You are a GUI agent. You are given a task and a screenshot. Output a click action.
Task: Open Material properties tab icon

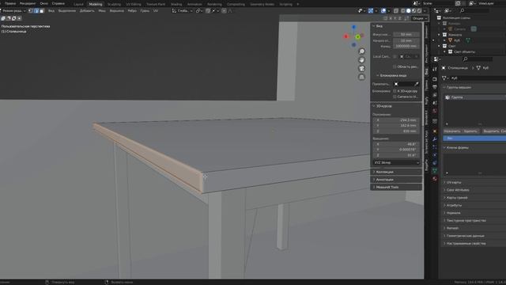[x=435, y=178]
